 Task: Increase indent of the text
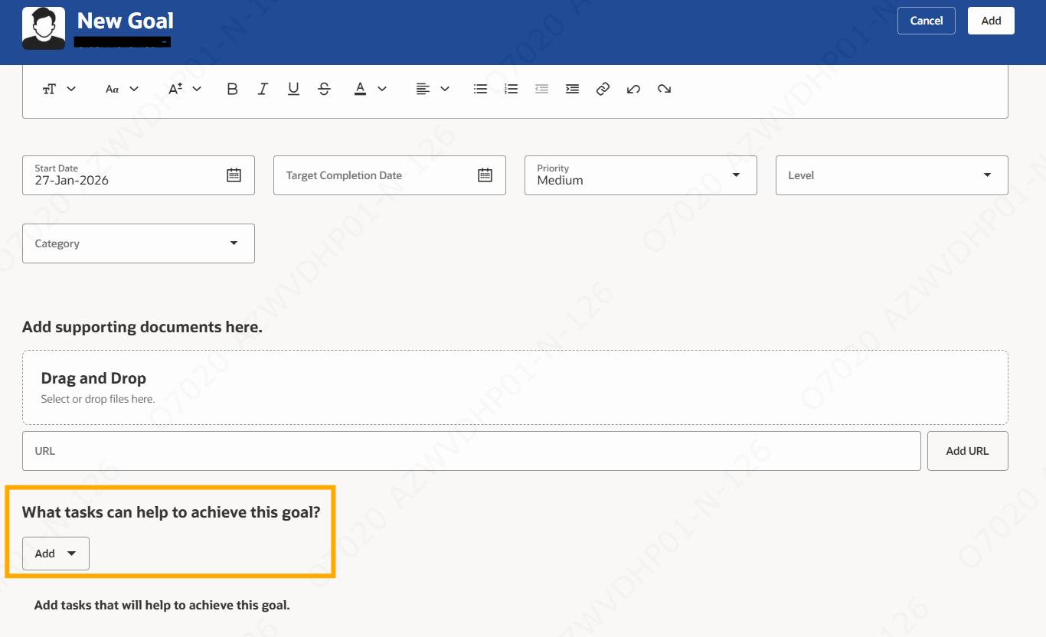coord(572,89)
